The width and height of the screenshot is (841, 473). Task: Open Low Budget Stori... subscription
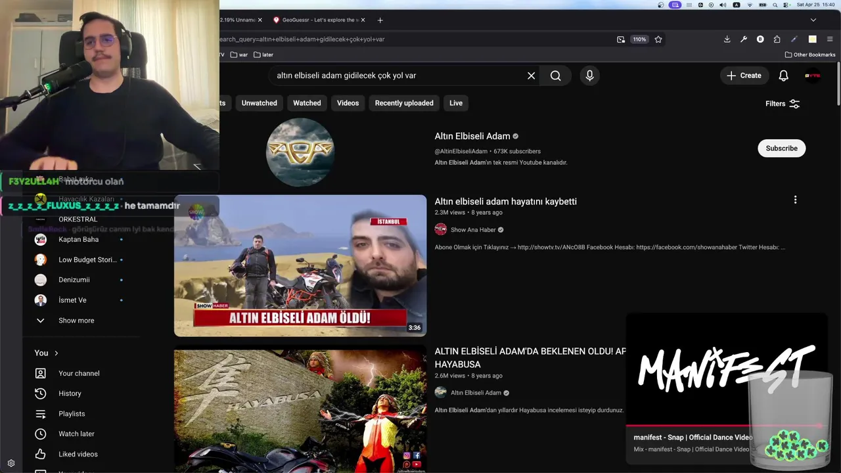[78, 260]
